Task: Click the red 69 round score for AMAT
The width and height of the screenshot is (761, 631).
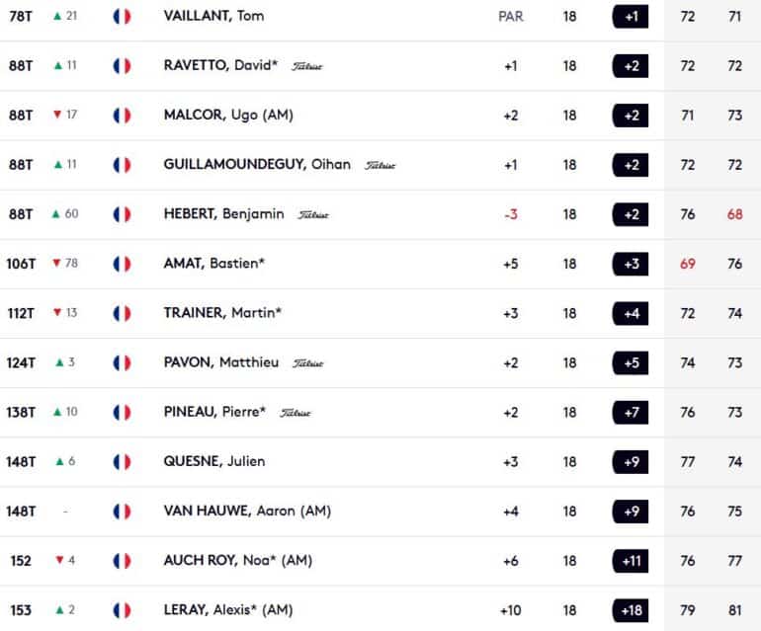Action: (687, 264)
